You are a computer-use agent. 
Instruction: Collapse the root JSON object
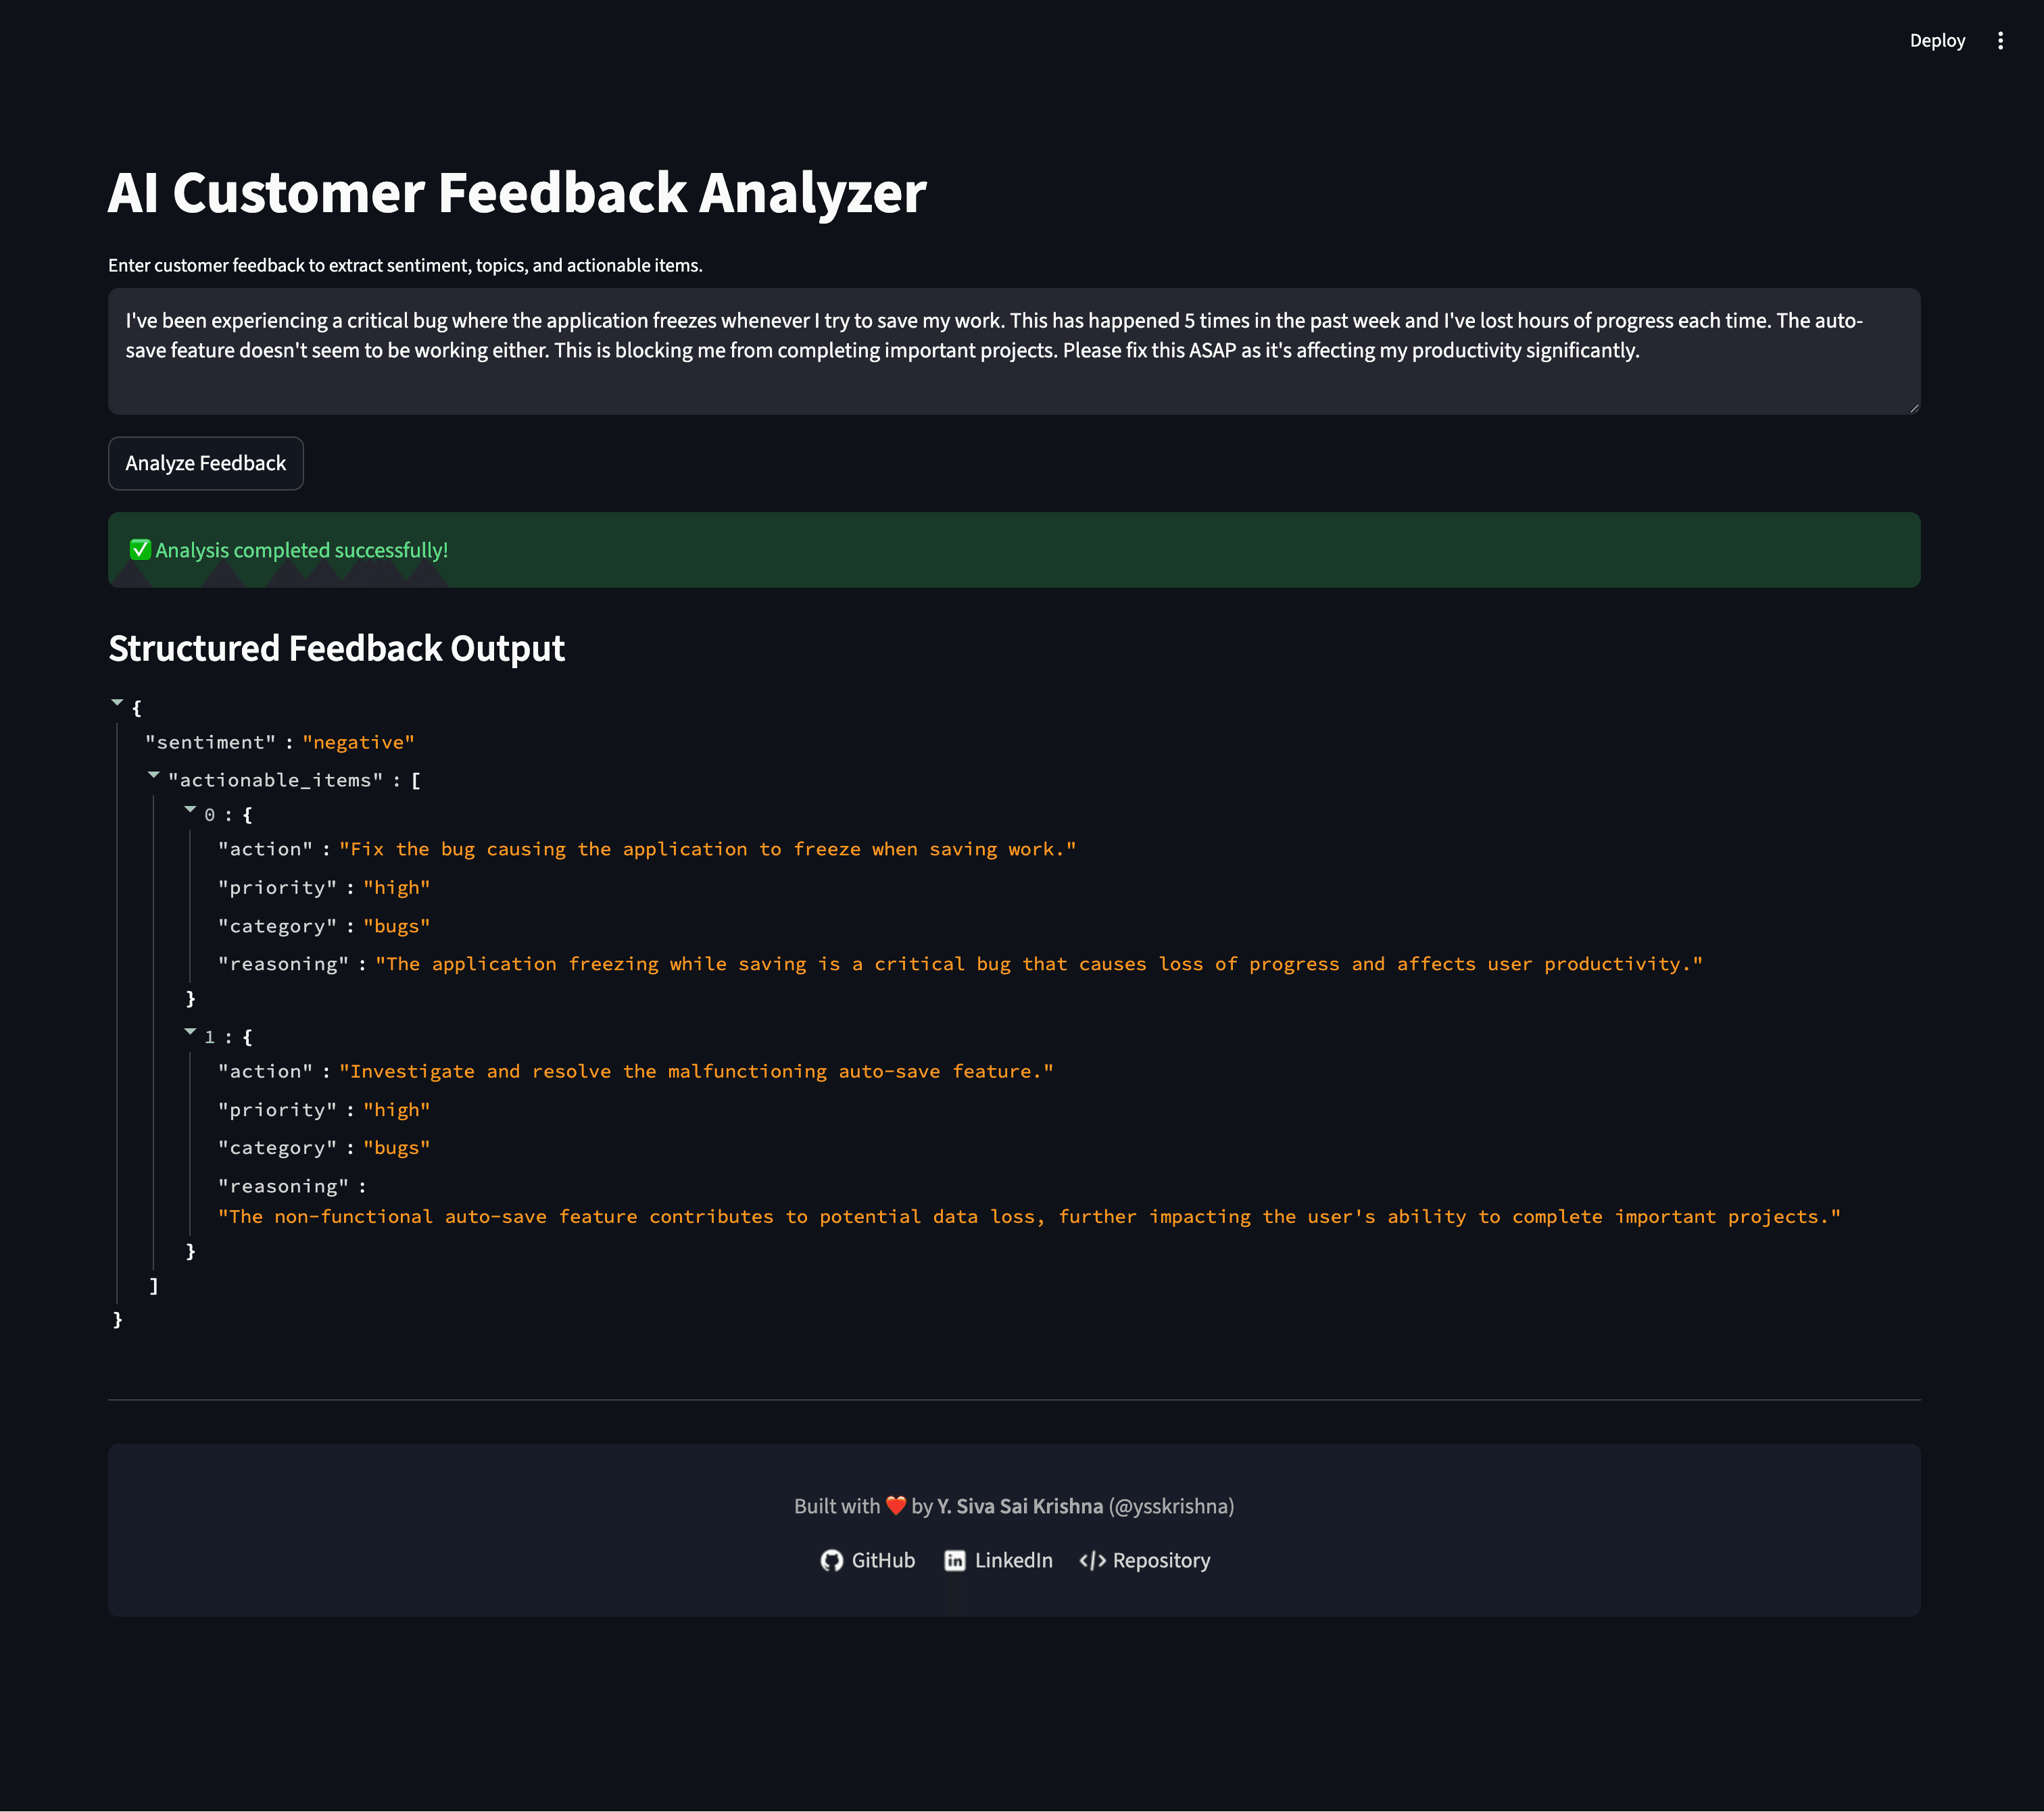click(117, 703)
